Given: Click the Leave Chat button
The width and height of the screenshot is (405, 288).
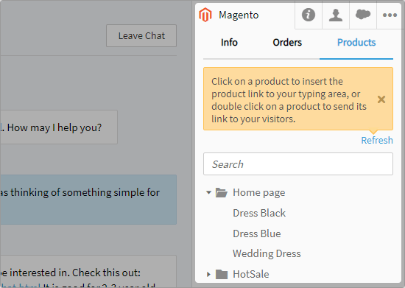Looking at the screenshot, I should click(141, 35).
